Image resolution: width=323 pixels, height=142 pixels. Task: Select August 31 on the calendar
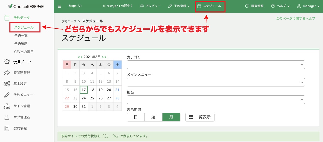[x=84, y=106]
